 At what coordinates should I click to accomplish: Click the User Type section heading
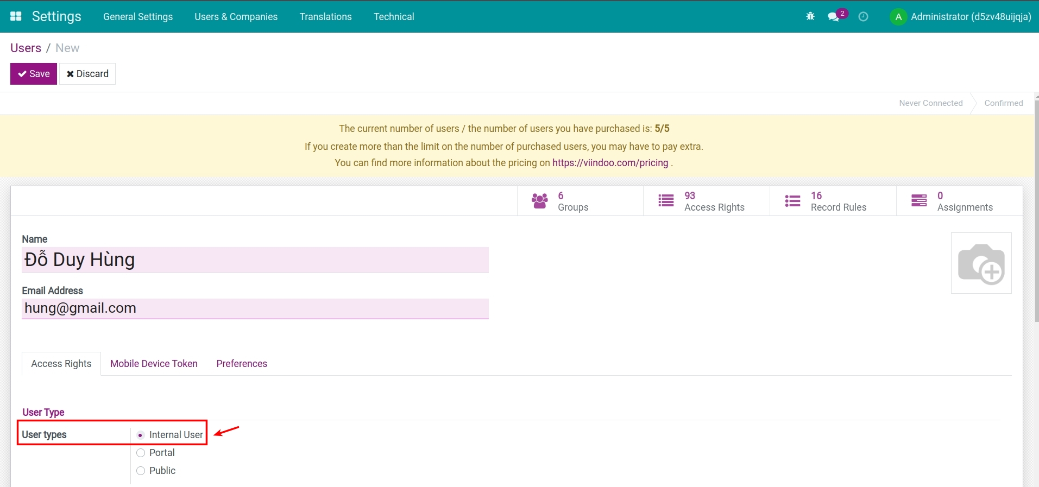pyautogui.click(x=43, y=413)
